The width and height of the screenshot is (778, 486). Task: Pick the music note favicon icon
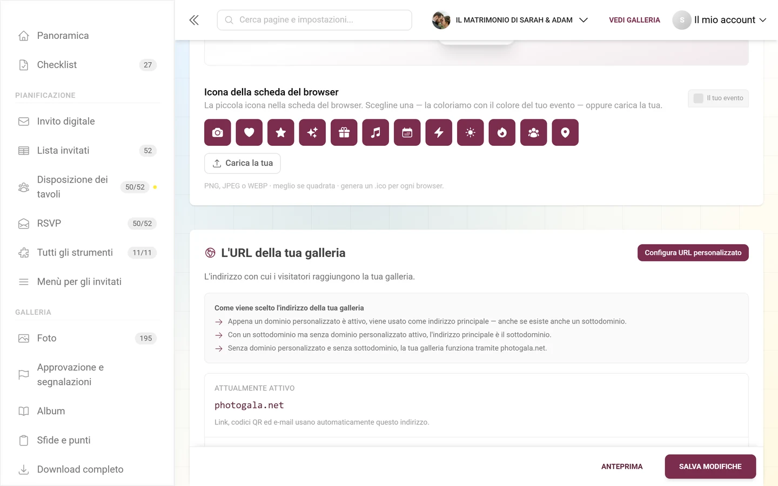click(x=375, y=132)
